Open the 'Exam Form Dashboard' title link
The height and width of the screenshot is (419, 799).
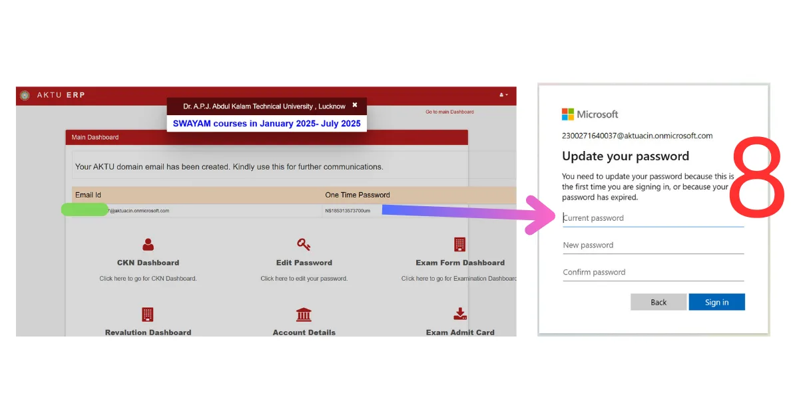[x=460, y=263]
